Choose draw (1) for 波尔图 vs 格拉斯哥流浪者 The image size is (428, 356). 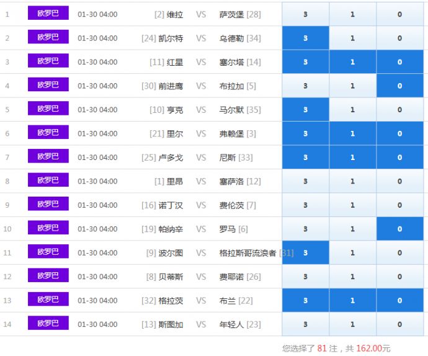click(x=352, y=253)
